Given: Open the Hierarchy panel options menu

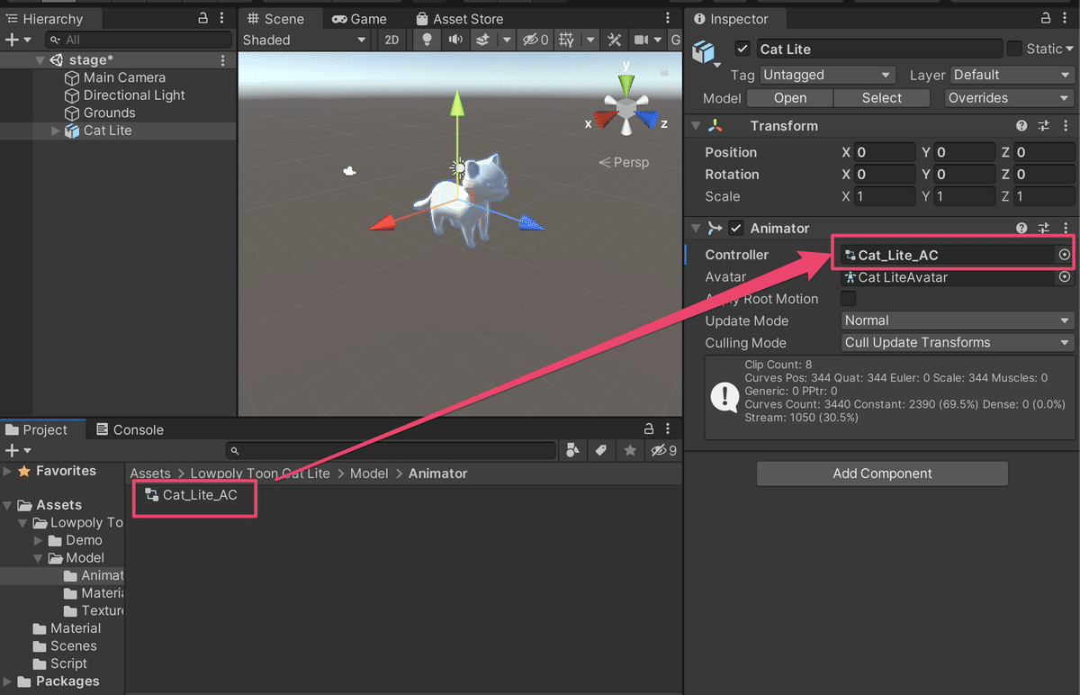Looking at the screenshot, I should (x=222, y=19).
